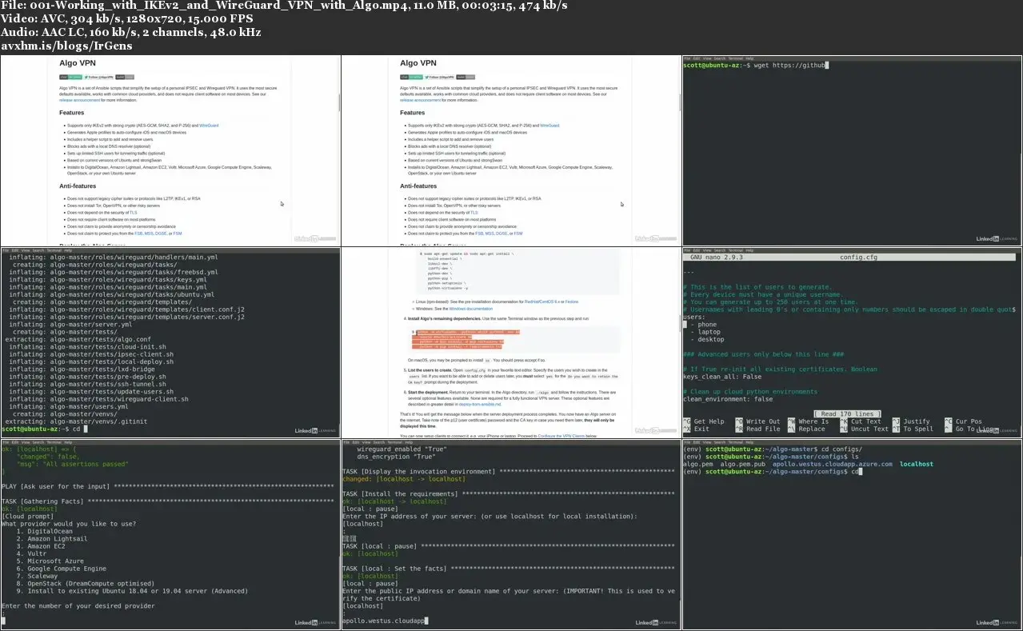Viewport: 1023px width, 631px height.
Task: Click the ^W Where Is nano shortcut
Action: pyautogui.click(x=808, y=421)
